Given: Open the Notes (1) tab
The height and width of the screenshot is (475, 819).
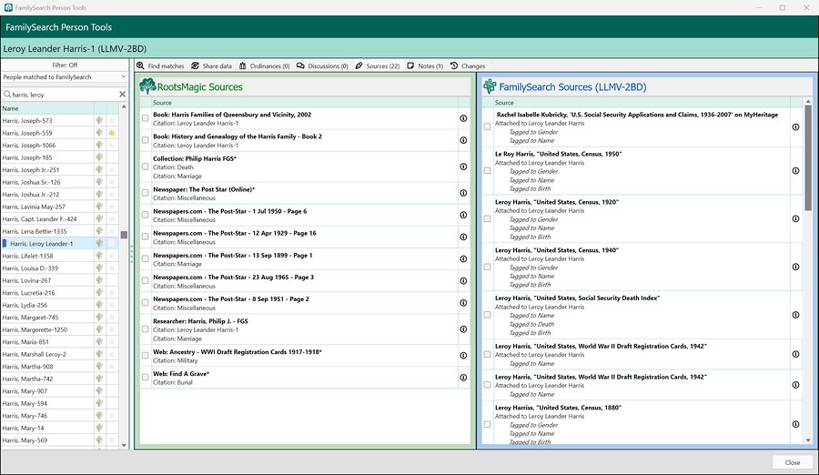Looking at the screenshot, I should 425,66.
